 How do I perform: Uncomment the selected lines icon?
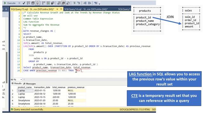pyautogui.click(x=79, y=3)
